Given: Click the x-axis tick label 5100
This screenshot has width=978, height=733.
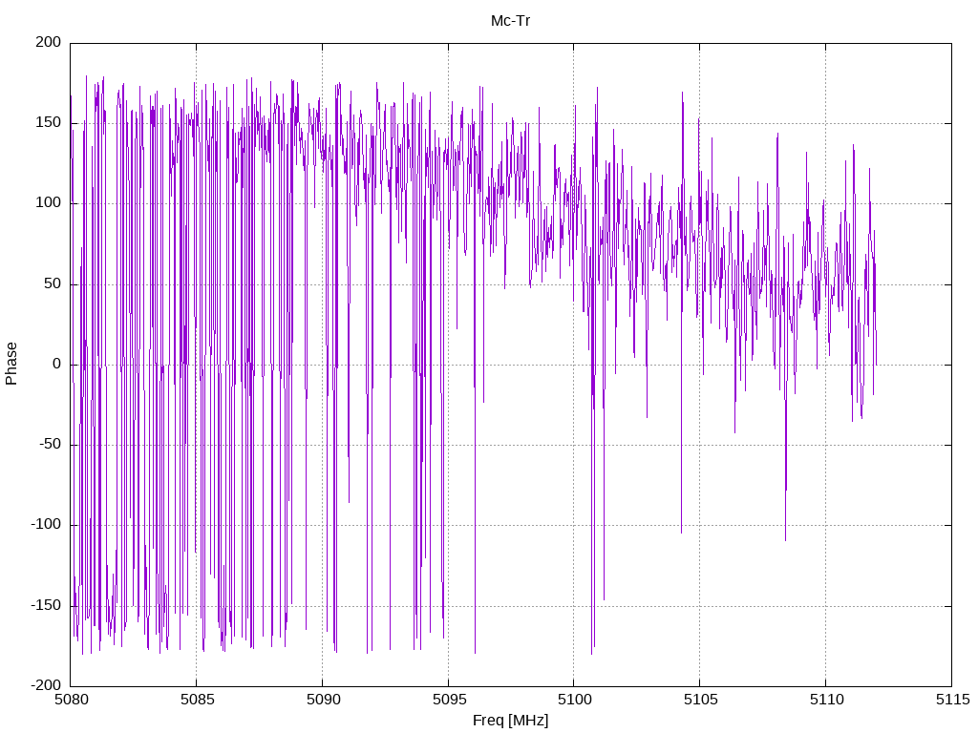Looking at the screenshot, I should click(x=574, y=700).
